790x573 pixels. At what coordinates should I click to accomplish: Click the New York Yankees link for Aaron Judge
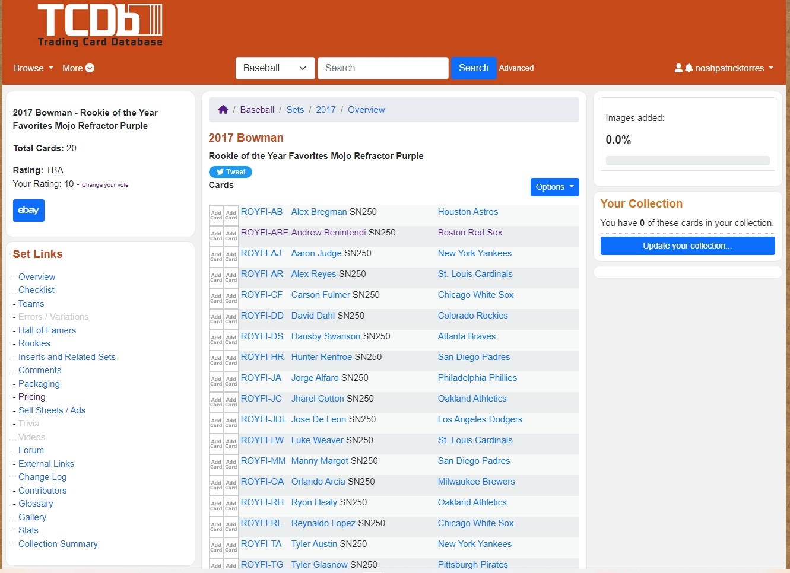[474, 253]
